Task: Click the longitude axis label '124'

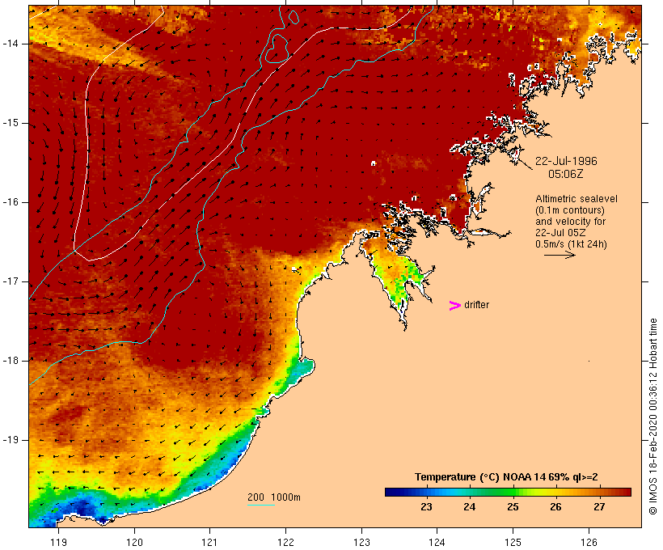Action: click(437, 542)
